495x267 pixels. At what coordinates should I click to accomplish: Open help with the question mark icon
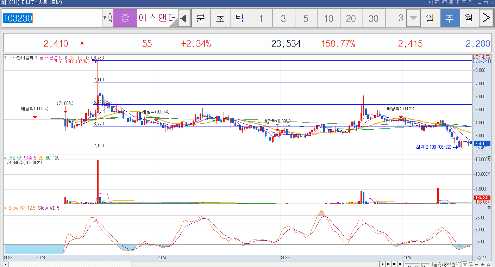click(470, 2)
